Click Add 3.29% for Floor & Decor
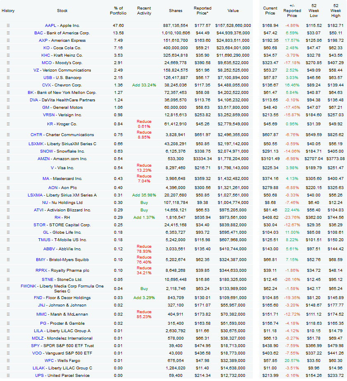The height and width of the screenshot is (381, 347). pyautogui.click(x=144, y=298)
